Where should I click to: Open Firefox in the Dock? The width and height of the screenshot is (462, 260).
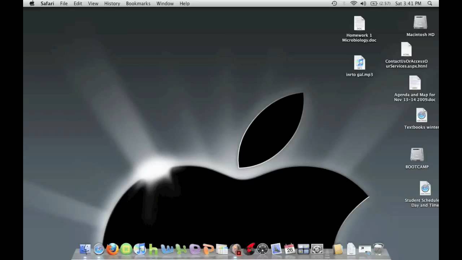(113, 249)
